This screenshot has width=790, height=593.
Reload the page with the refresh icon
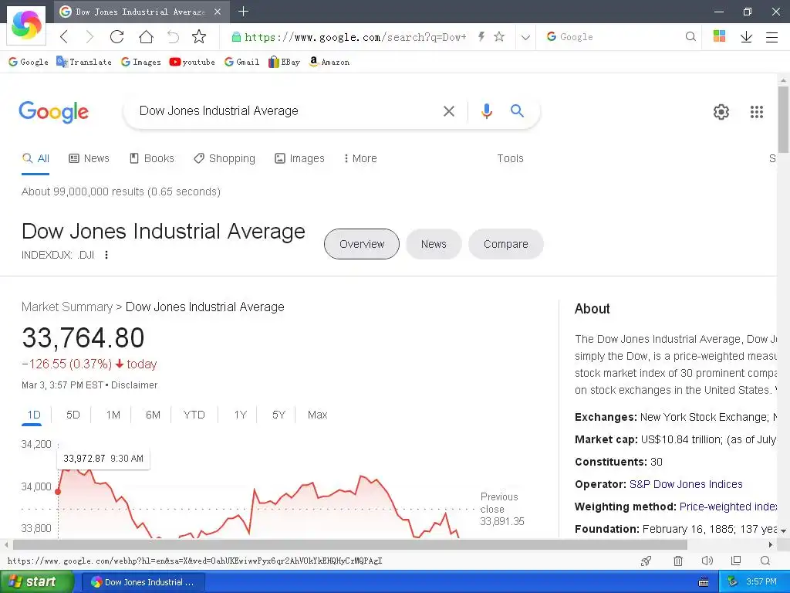pos(117,37)
